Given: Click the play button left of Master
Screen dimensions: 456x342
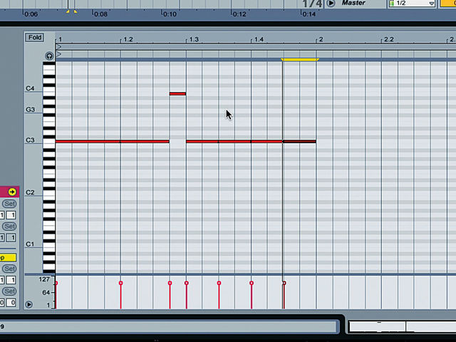Looking at the screenshot, I should coord(331,3).
